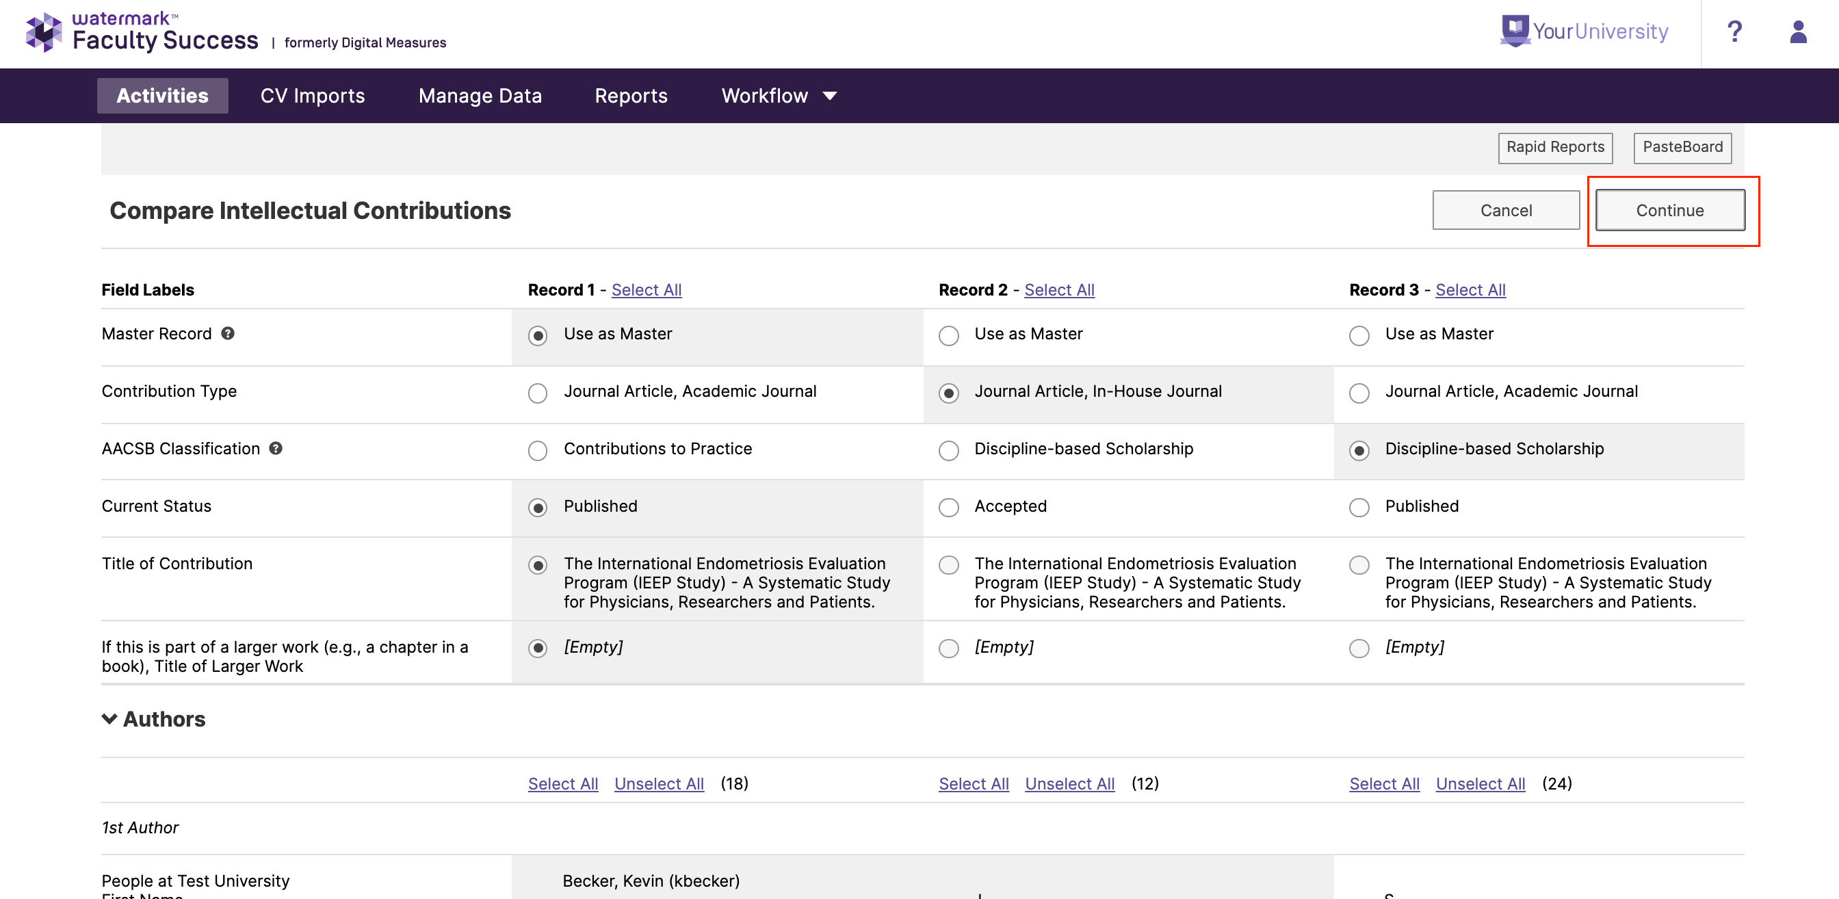Select Record 1 Published status

[538, 508]
